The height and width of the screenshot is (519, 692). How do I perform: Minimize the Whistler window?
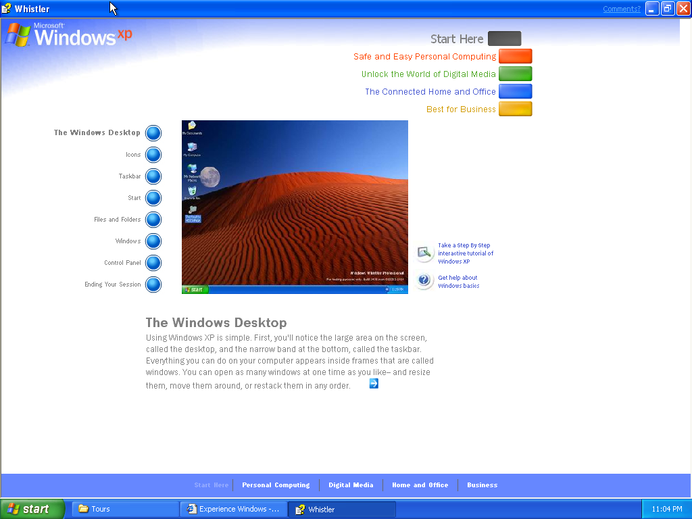652,8
